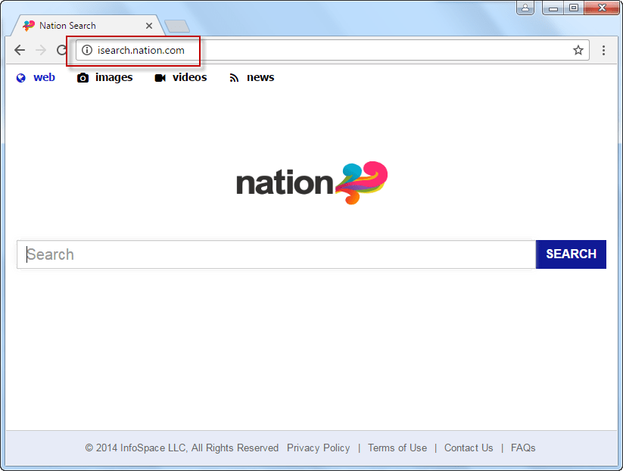Click the Nation Search tab favicon
Screen dimensions: 623x471
click(x=29, y=26)
